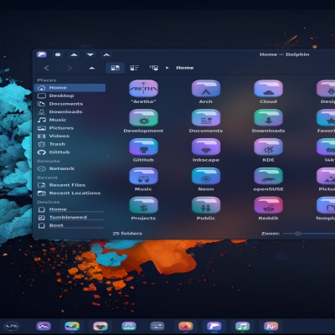Click the "25 folders" status text
The image size is (335, 335).
pyautogui.click(x=127, y=234)
